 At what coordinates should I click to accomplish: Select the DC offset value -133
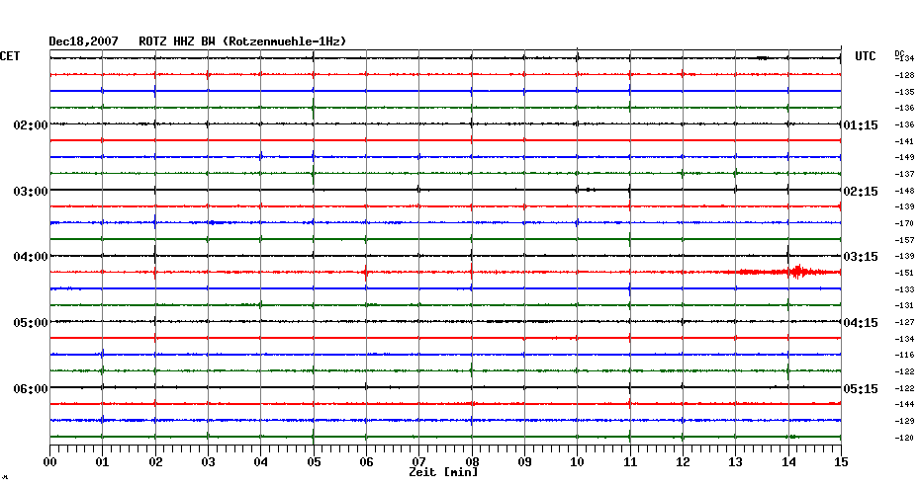905,289
